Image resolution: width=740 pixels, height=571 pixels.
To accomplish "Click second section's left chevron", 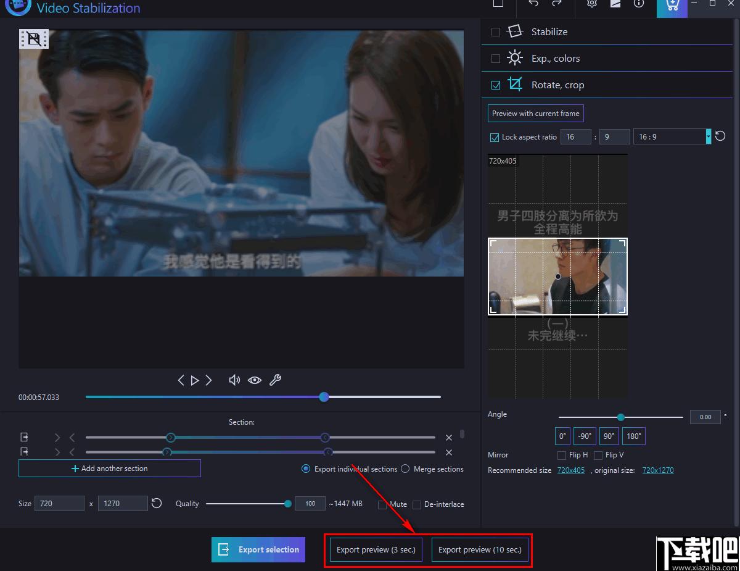I will (x=72, y=452).
